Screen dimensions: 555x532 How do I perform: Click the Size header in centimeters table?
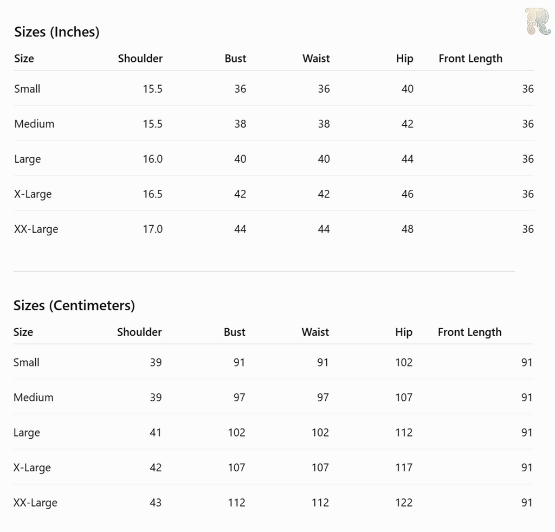point(23,332)
